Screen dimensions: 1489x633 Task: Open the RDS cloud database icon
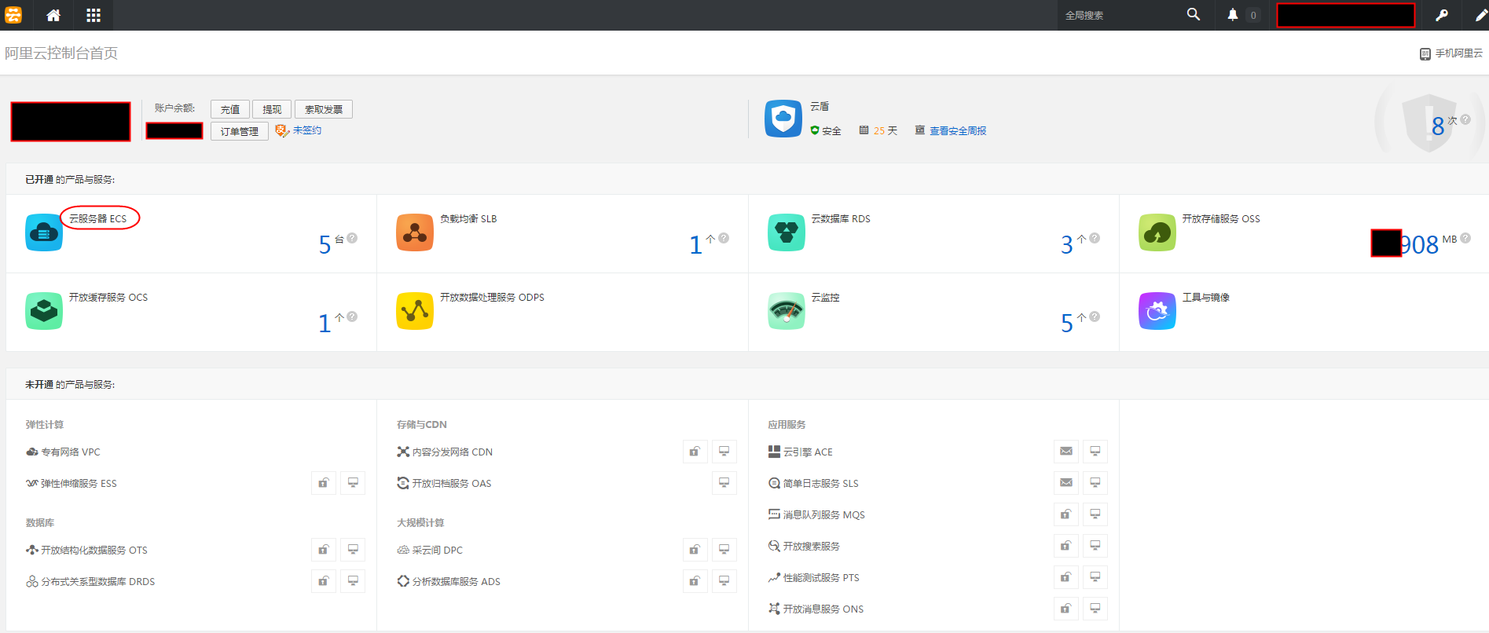(786, 232)
